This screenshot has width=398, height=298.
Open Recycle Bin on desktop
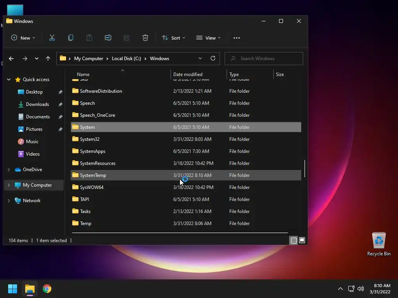[379, 244]
